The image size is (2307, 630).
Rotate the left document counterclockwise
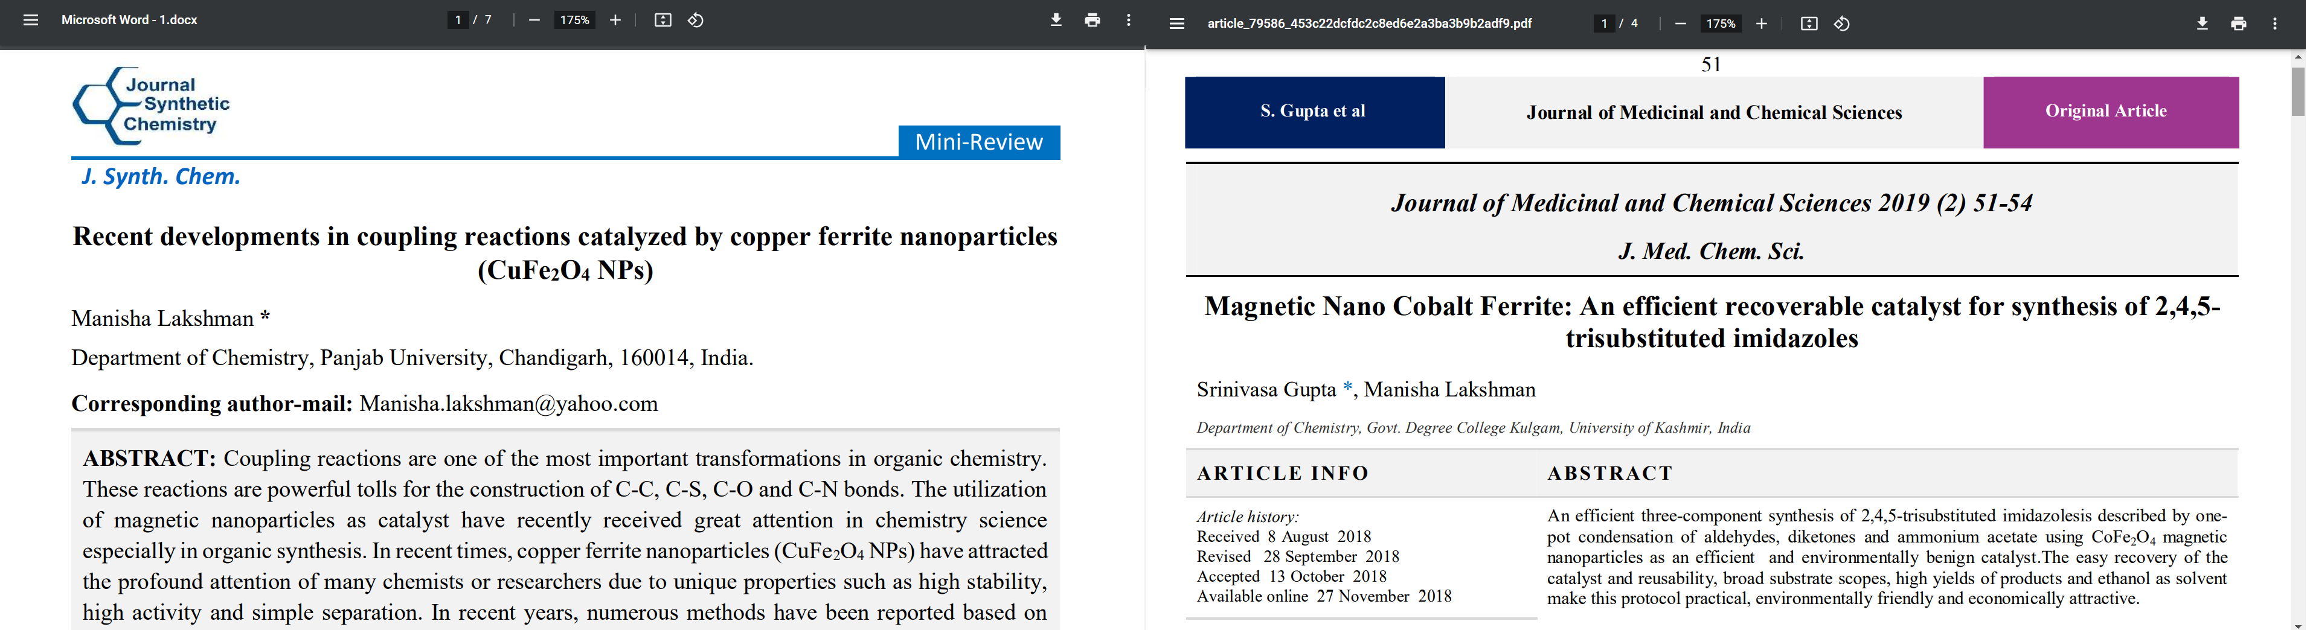click(696, 20)
